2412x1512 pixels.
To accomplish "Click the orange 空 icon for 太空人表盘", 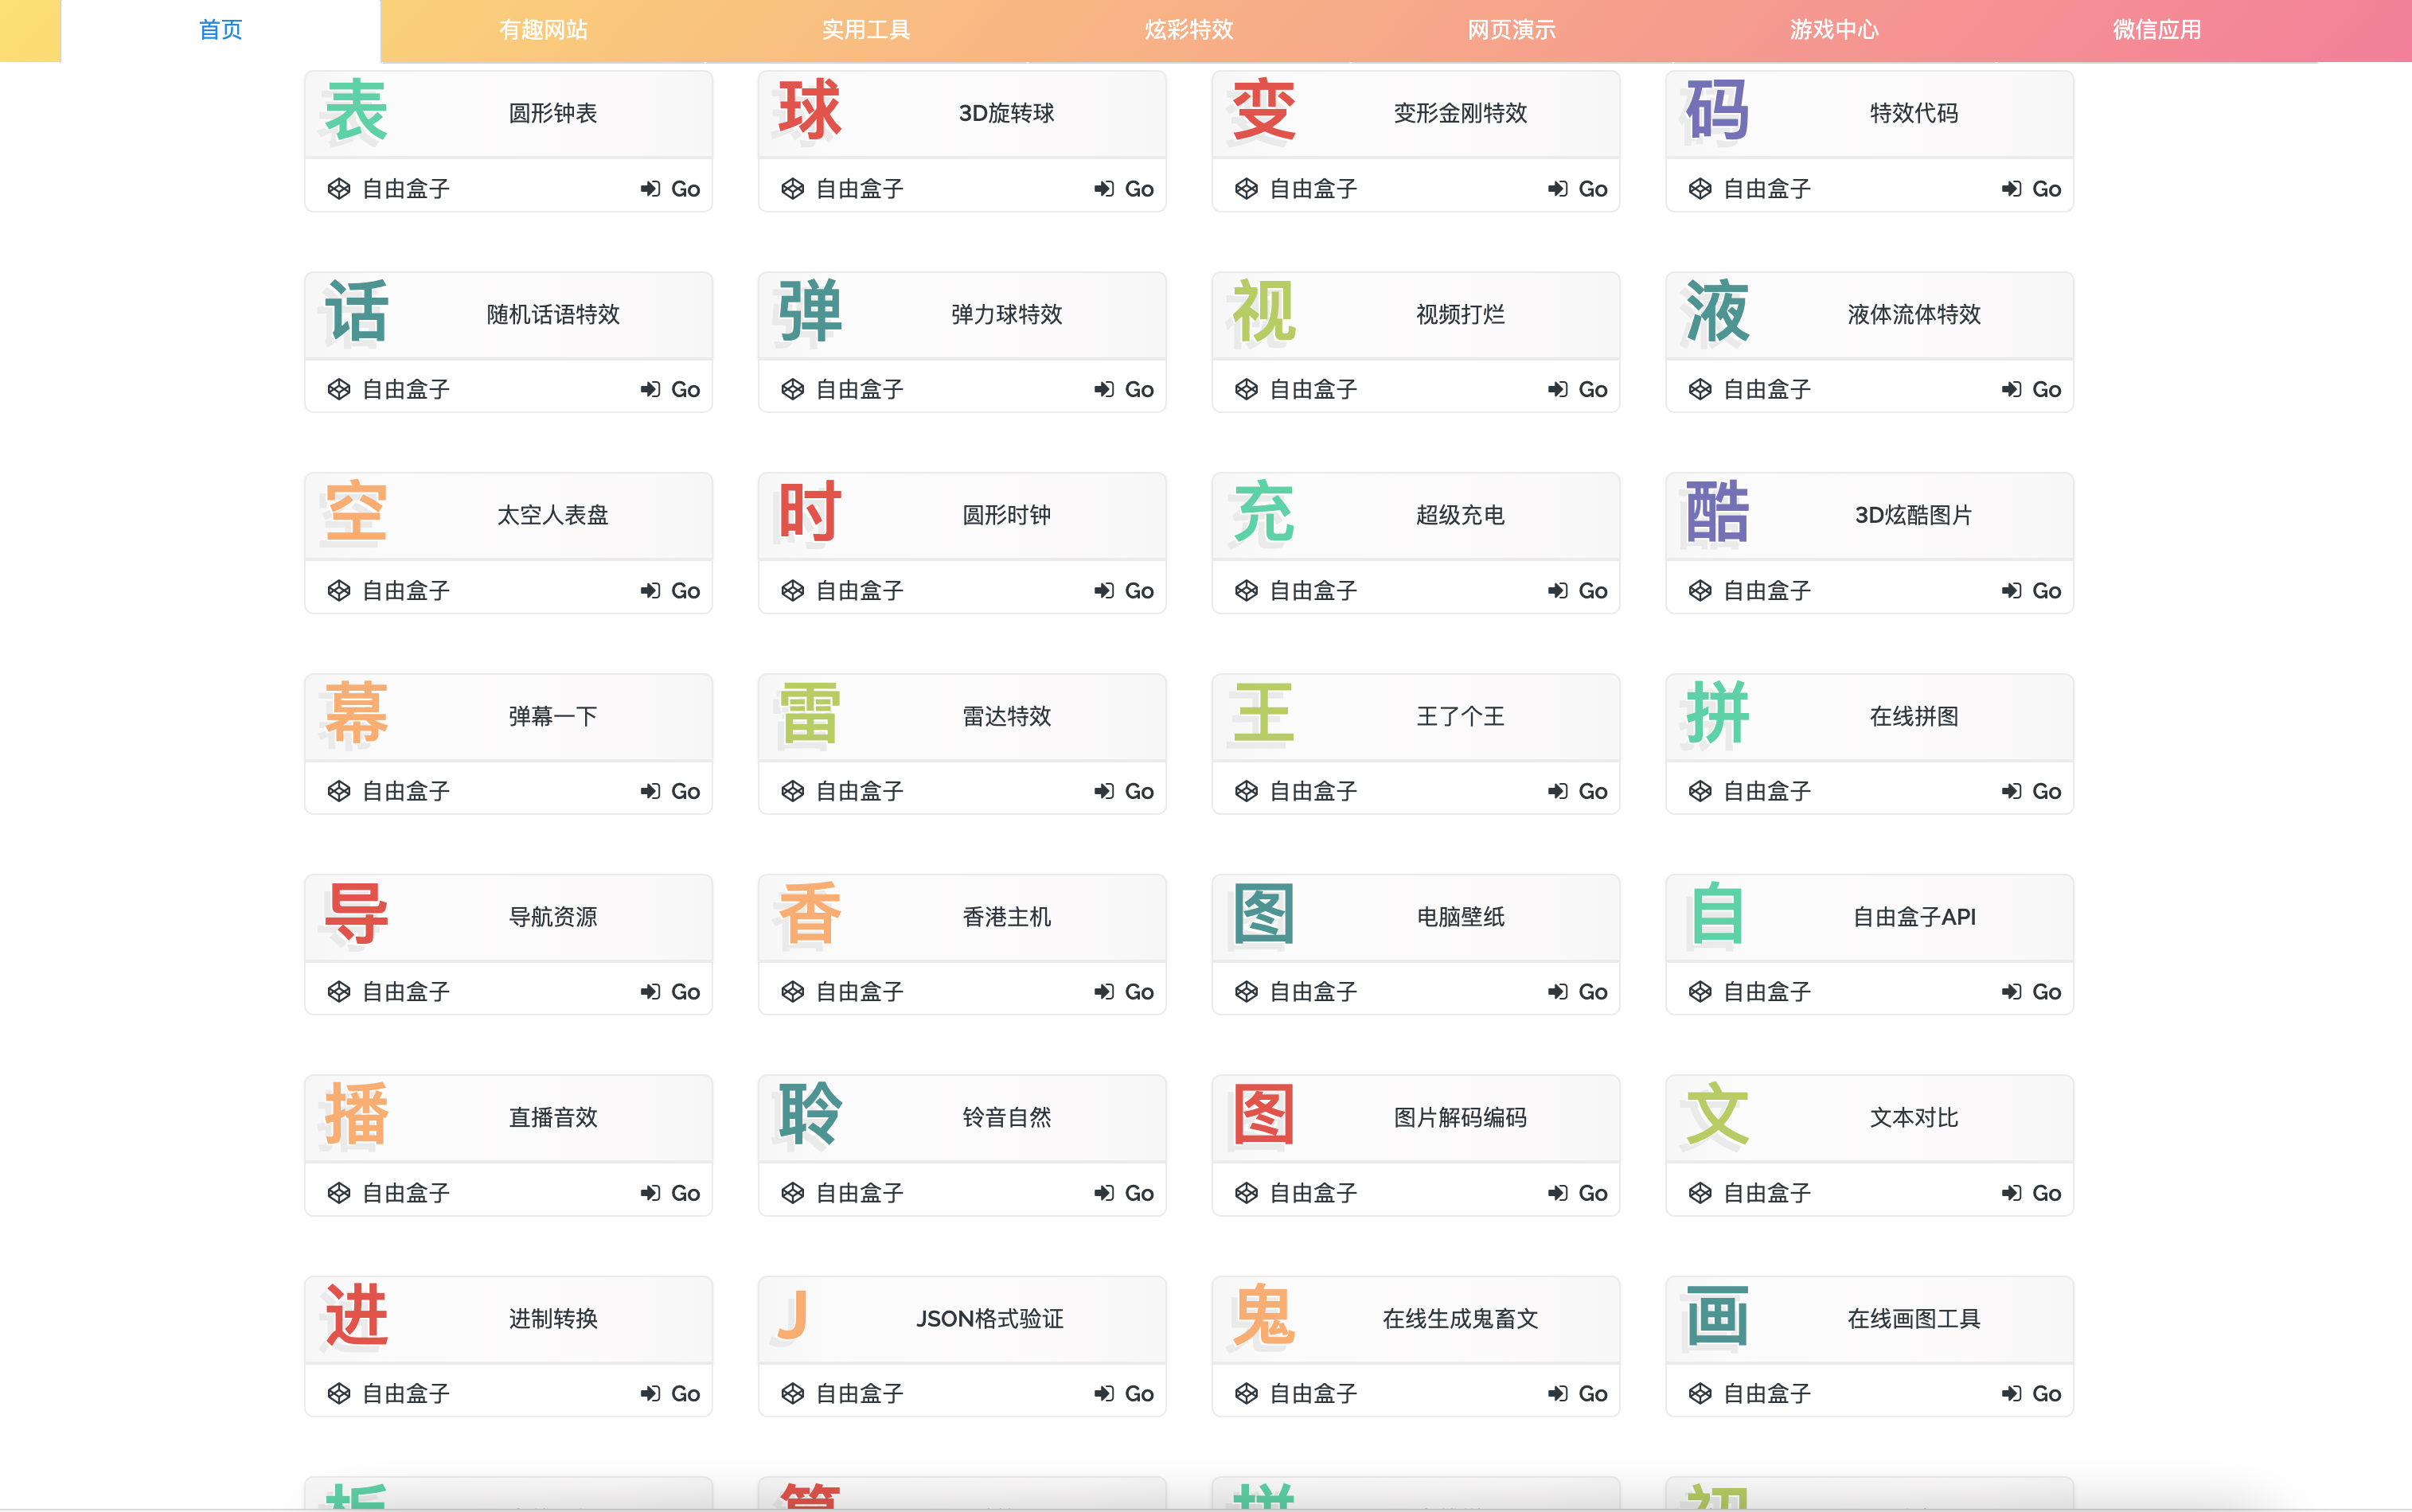I will [x=356, y=513].
